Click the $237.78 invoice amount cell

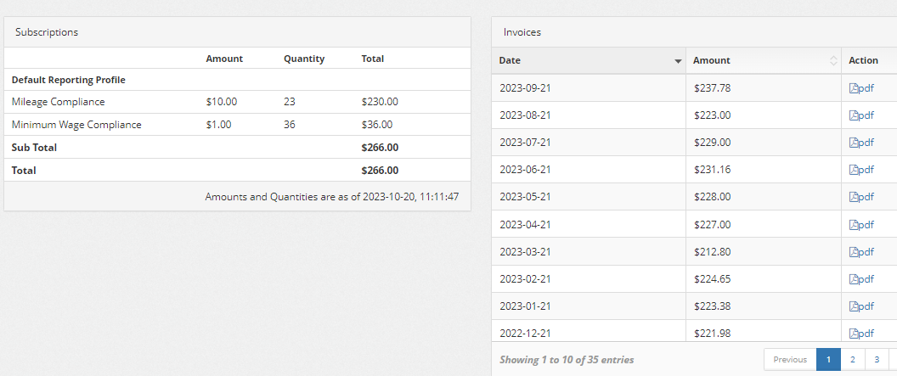point(712,88)
